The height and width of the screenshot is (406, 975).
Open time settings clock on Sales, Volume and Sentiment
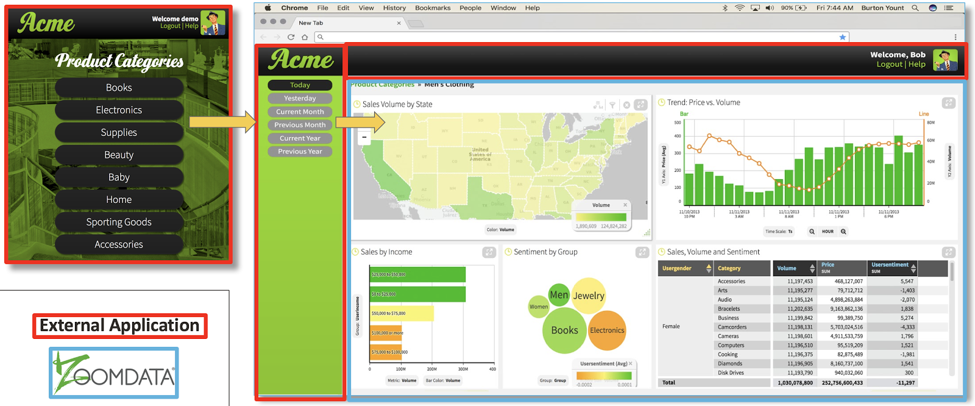tap(662, 252)
